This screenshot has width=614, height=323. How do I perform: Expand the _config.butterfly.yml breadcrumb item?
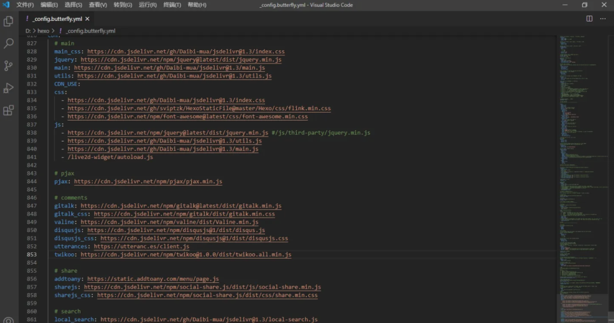tap(90, 31)
